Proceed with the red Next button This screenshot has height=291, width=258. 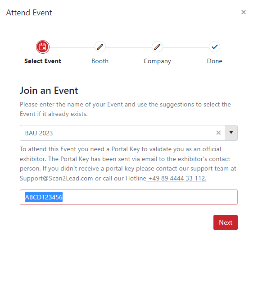(226, 222)
